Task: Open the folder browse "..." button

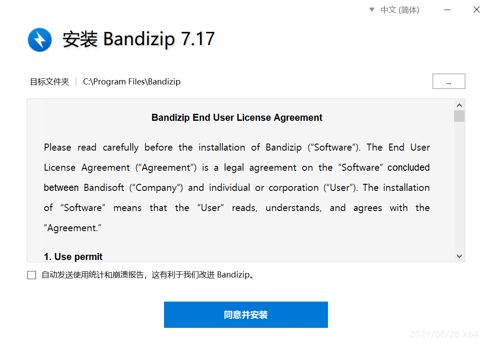Action: (449, 81)
